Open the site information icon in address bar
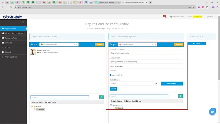The width and height of the screenshot is (220, 124). point(16,7)
